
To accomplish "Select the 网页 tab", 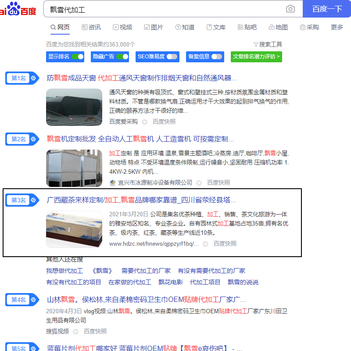I will pyautogui.click(x=60, y=27).
